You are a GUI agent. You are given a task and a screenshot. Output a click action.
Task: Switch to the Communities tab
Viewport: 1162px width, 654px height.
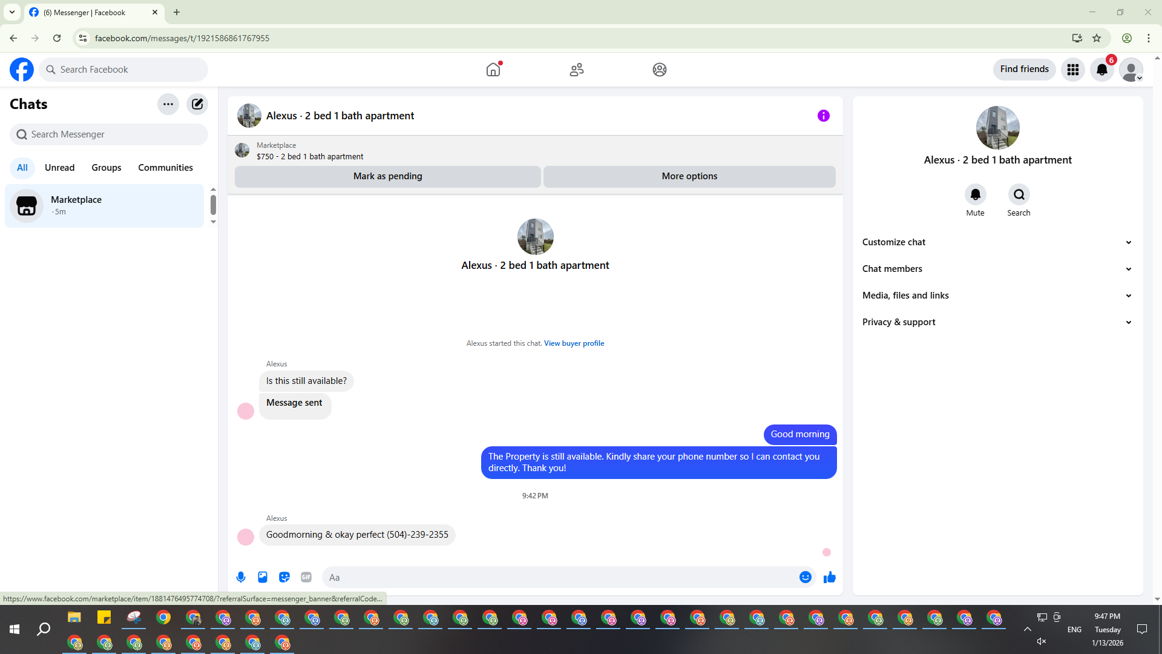165,168
